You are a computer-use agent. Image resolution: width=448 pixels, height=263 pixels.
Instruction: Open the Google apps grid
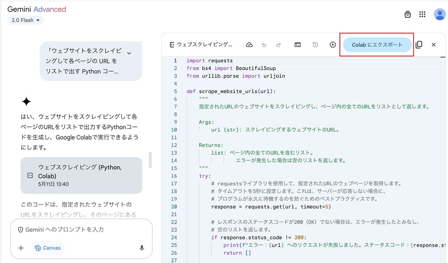tap(422, 14)
